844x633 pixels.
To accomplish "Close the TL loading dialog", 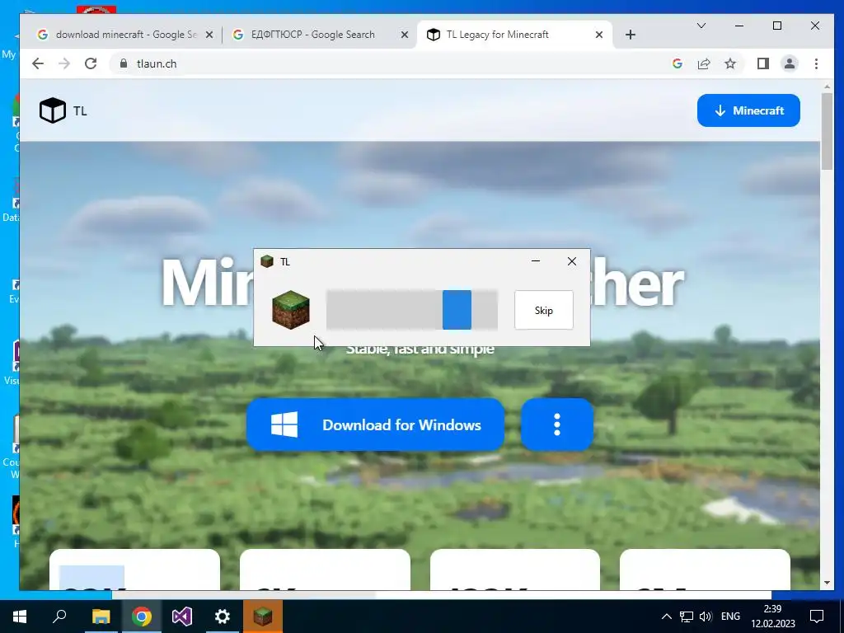I will coord(572,261).
